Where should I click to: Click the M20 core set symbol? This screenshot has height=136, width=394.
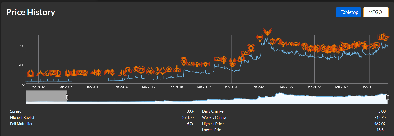click(x=218, y=59)
